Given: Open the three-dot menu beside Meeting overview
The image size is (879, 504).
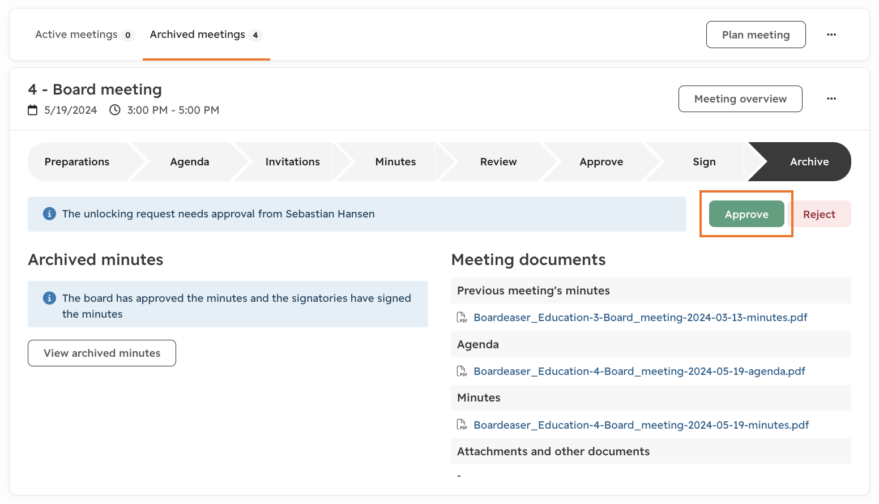Looking at the screenshot, I should pos(831,99).
